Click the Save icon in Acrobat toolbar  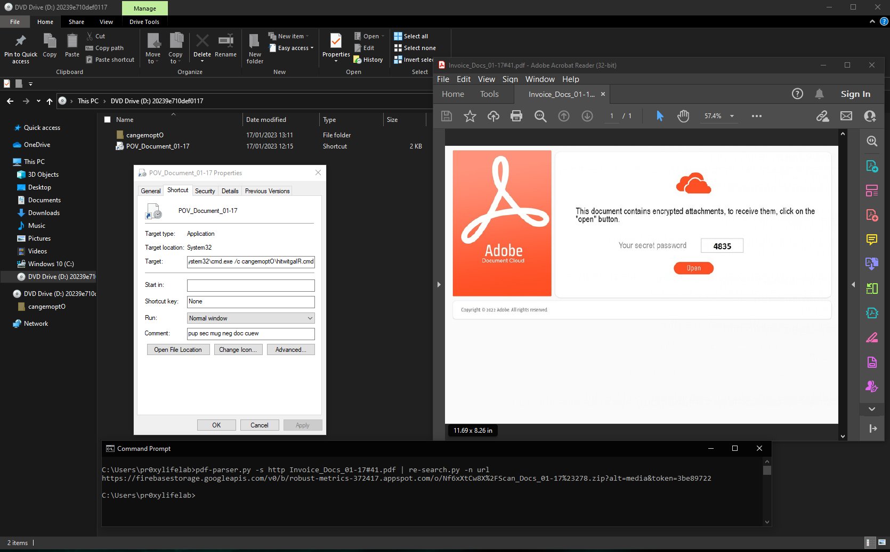coord(447,116)
